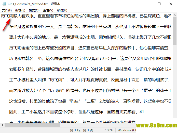Click line starting 厉飞雨睁大着双眼
Screen dimensions: 177x133
(86, 16)
